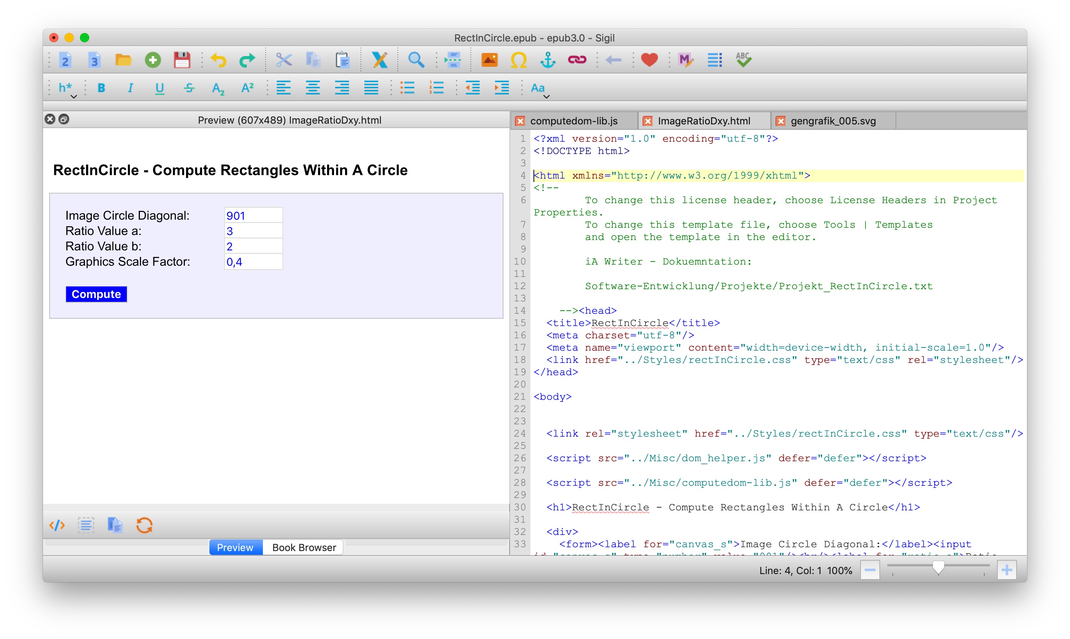Screen dimensions: 1070x639
Task: Click the blue Compute button
Action: pyautogui.click(x=96, y=294)
